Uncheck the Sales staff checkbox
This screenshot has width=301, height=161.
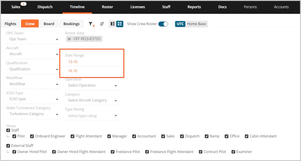[163, 136]
